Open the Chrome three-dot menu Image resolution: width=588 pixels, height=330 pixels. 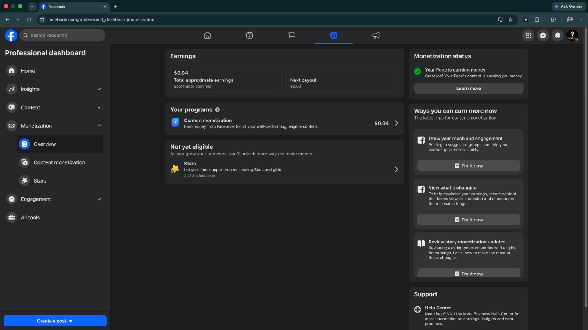581,19
